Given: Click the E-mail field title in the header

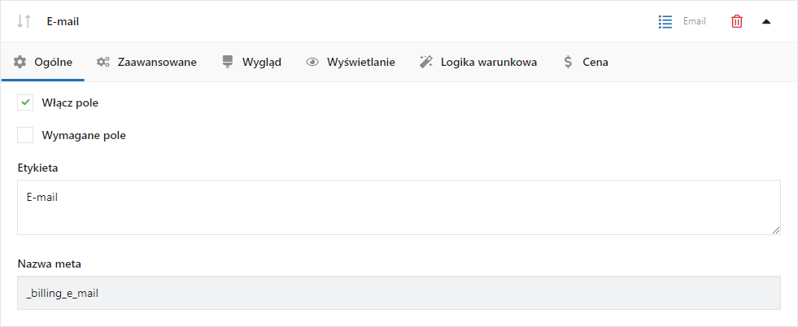Looking at the screenshot, I should pyautogui.click(x=63, y=22).
